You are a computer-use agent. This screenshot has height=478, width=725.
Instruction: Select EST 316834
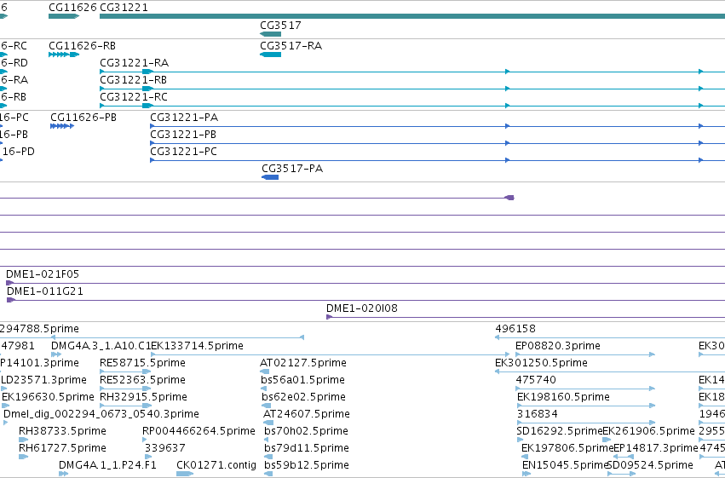pyautogui.click(x=538, y=414)
